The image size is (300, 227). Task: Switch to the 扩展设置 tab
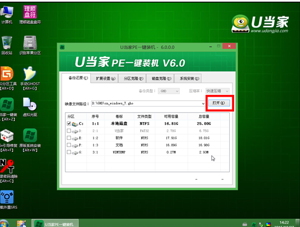click(104, 78)
